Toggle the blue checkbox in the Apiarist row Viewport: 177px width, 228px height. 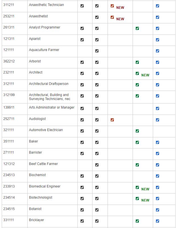tap(157, 40)
